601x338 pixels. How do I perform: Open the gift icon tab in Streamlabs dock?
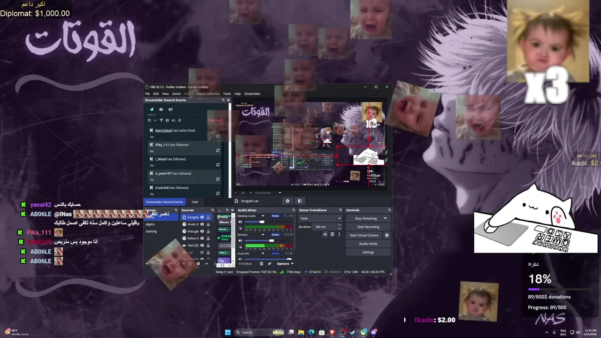[161, 109]
